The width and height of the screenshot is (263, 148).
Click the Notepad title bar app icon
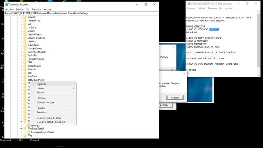coord(189,4)
